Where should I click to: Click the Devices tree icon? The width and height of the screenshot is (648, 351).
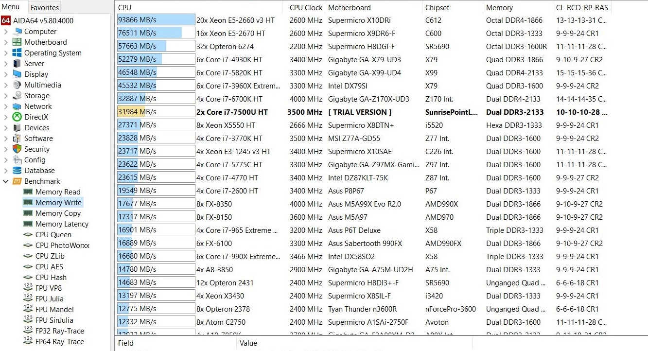tap(17, 128)
